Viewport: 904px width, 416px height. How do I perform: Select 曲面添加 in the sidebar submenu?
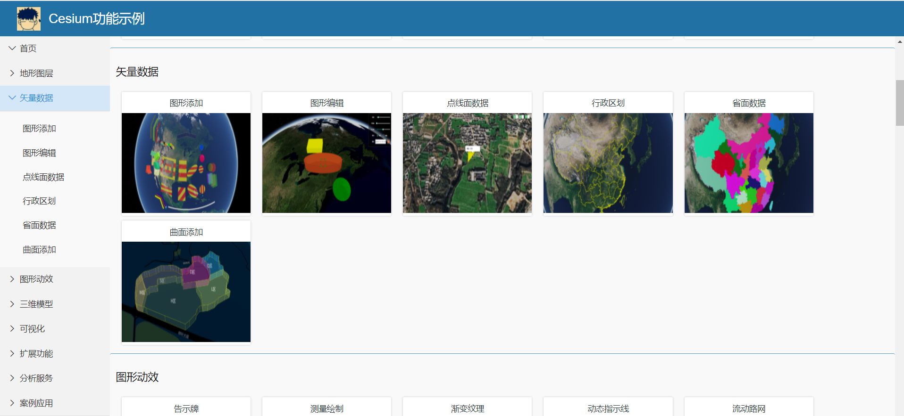click(39, 250)
